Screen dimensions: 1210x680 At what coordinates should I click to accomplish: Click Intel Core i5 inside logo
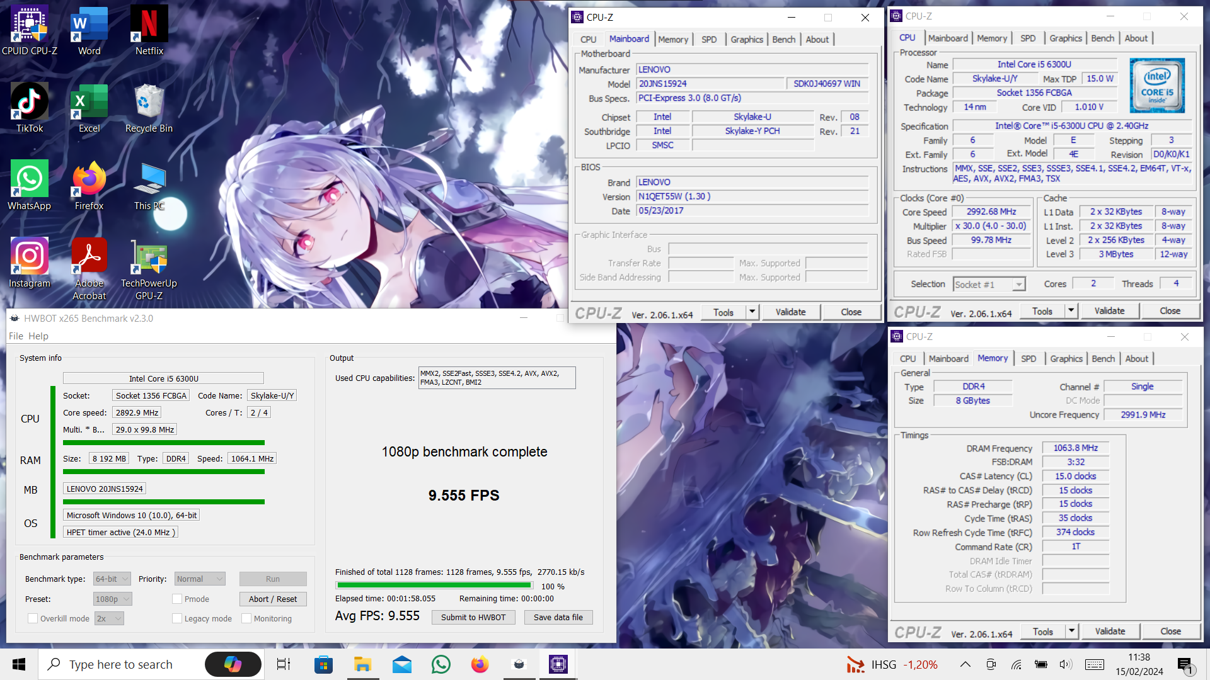click(x=1157, y=86)
